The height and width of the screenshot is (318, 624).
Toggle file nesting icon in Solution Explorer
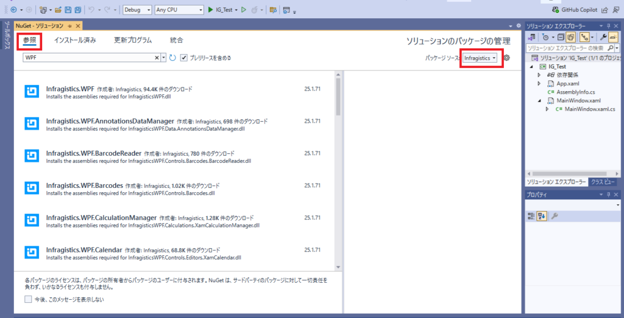584,37
